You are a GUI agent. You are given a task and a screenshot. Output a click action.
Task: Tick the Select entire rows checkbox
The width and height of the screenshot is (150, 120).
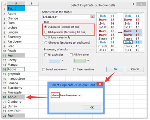[44, 69]
